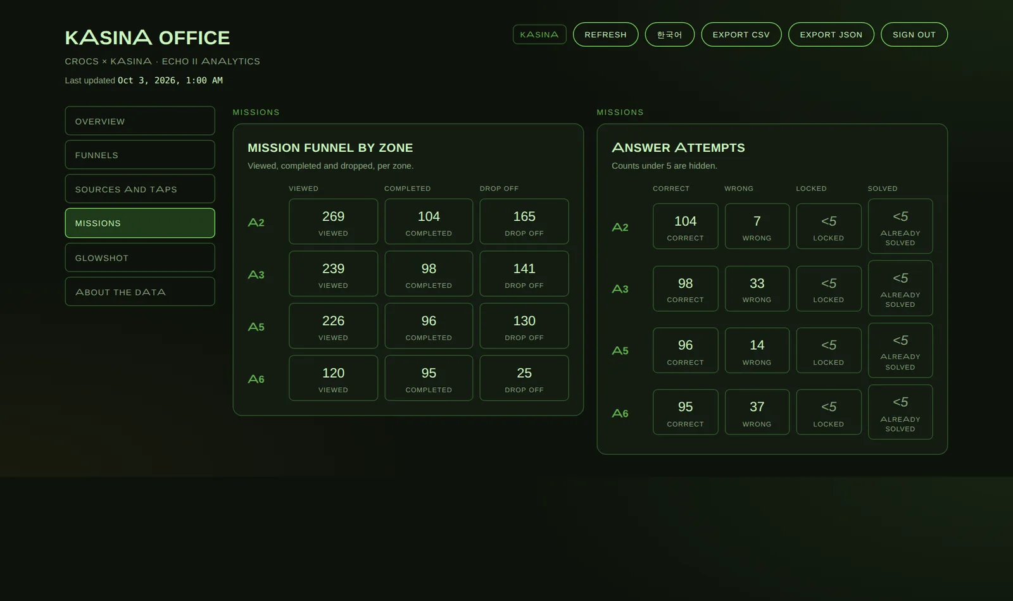Select A6 completed tile showing 95
This screenshot has height=601, width=1013.
tap(429, 378)
